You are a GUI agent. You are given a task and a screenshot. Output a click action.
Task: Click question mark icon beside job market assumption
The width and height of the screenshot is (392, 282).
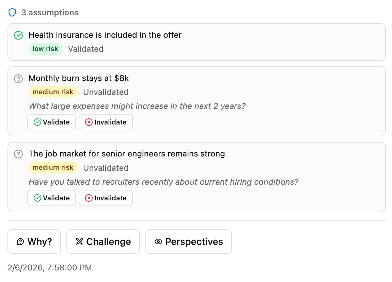pyautogui.click(x=18, y=154)
